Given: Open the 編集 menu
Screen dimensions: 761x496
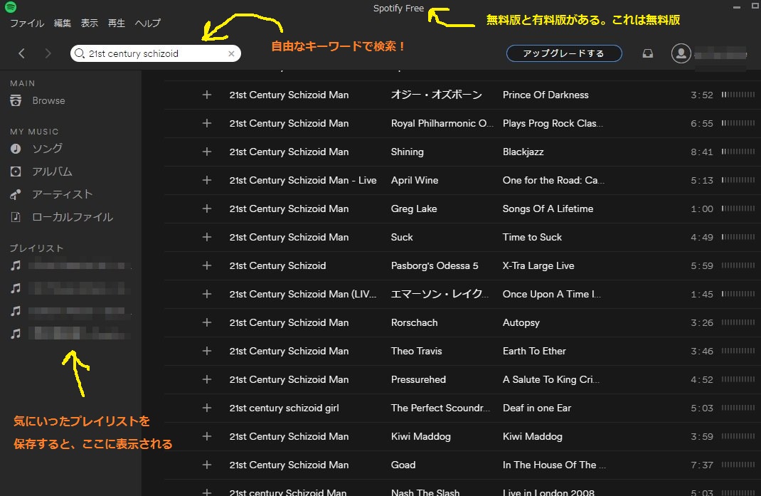Looking at the screenshot, I should [62, 23].
